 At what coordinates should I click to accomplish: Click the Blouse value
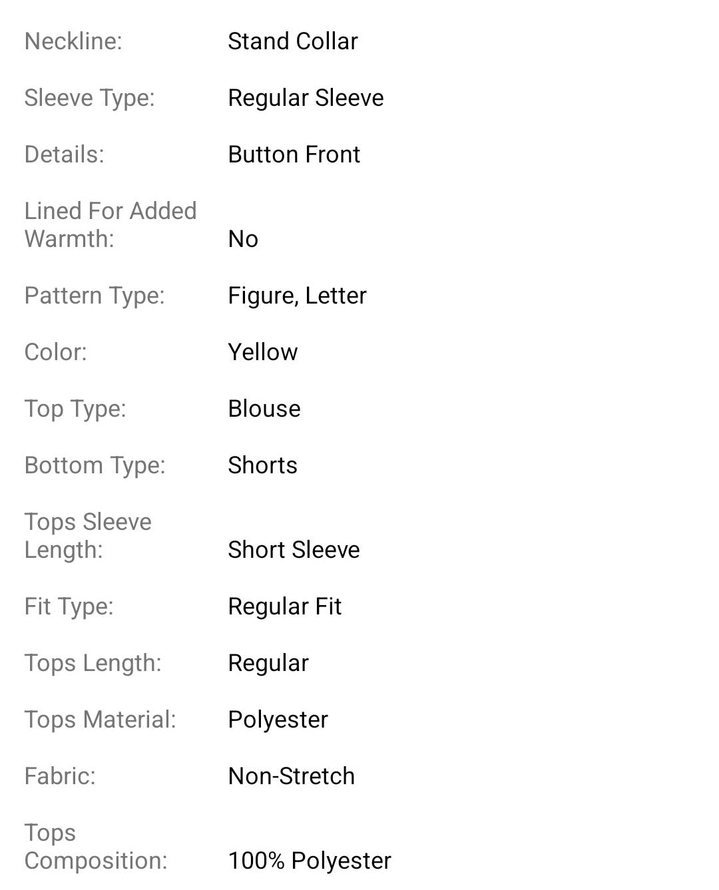pyautogui.click(x=264, y=409)
